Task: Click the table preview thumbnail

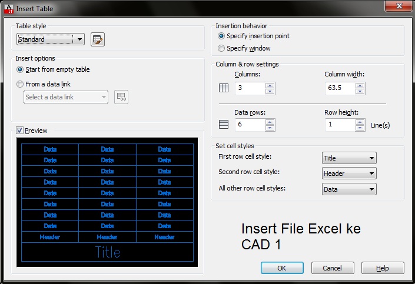Action: (107, 202)
